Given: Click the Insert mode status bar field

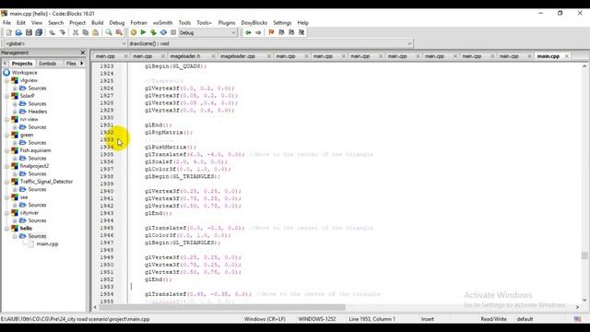Looking at the screenshot, I should [428, 319].
